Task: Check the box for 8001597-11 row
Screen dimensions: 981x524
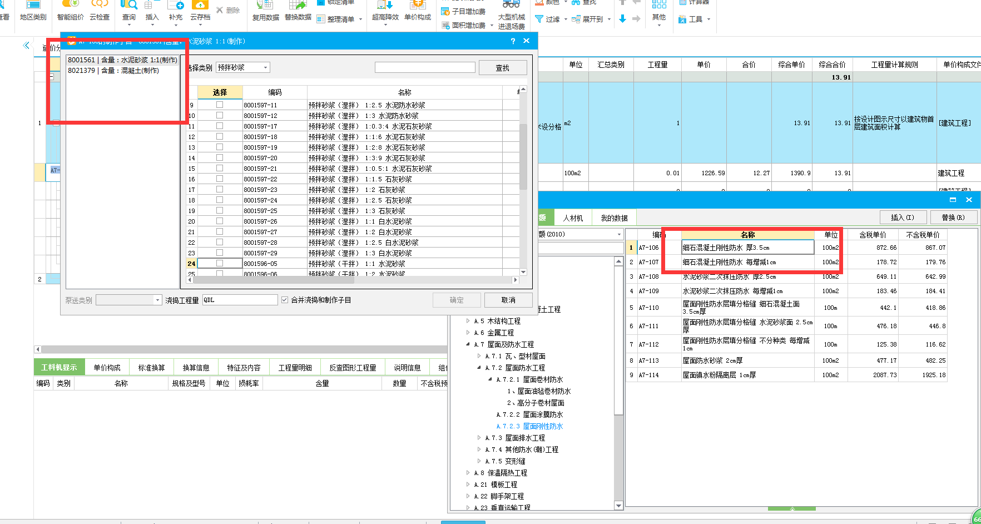Action: point(220,105)
